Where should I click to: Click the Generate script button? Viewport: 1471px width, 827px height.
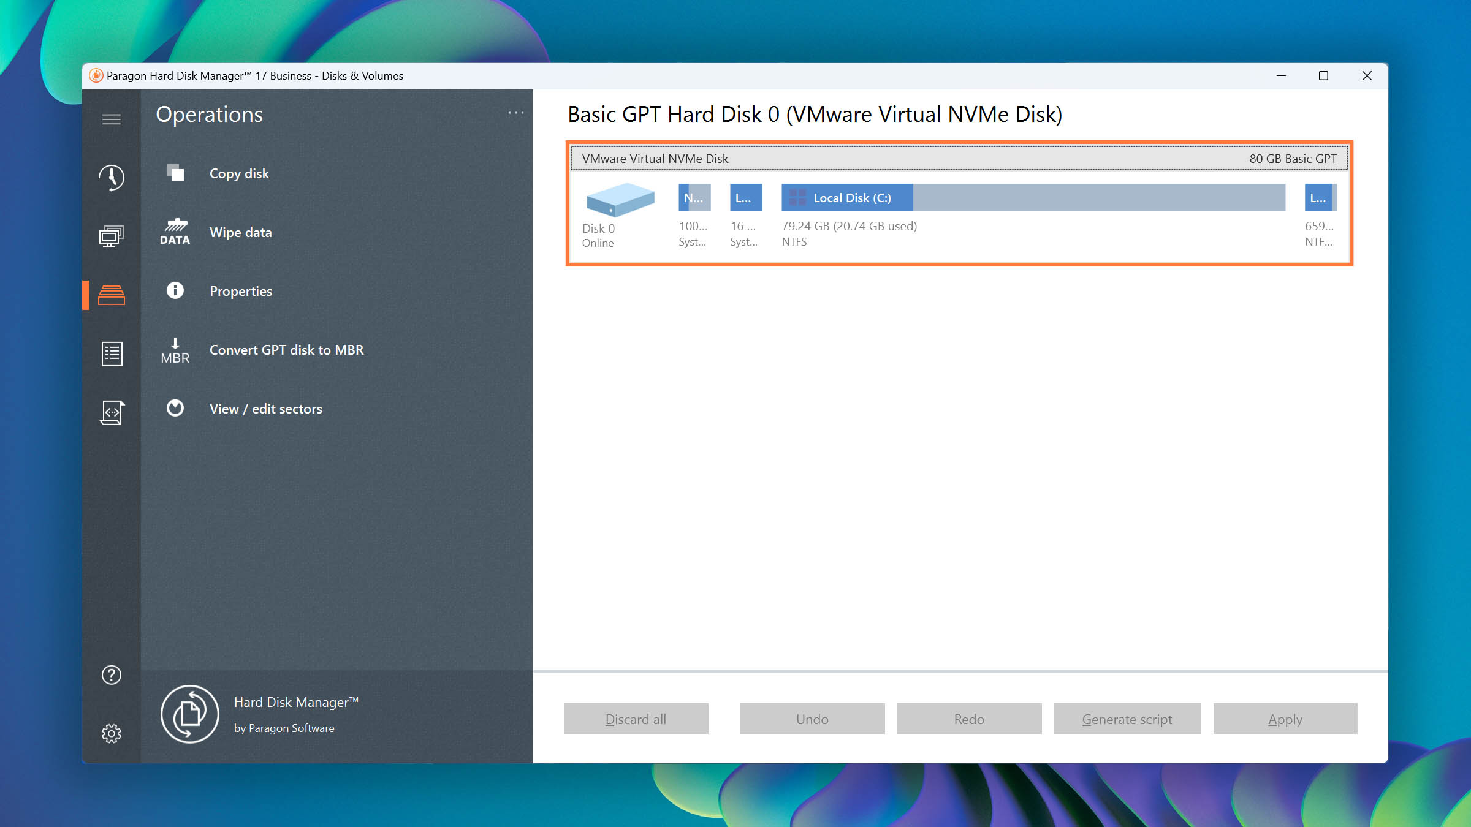click(x=1127, y=719)
